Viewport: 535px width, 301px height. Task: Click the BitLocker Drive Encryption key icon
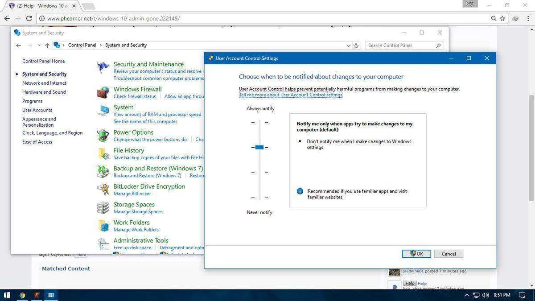click(x=103, y=190)
